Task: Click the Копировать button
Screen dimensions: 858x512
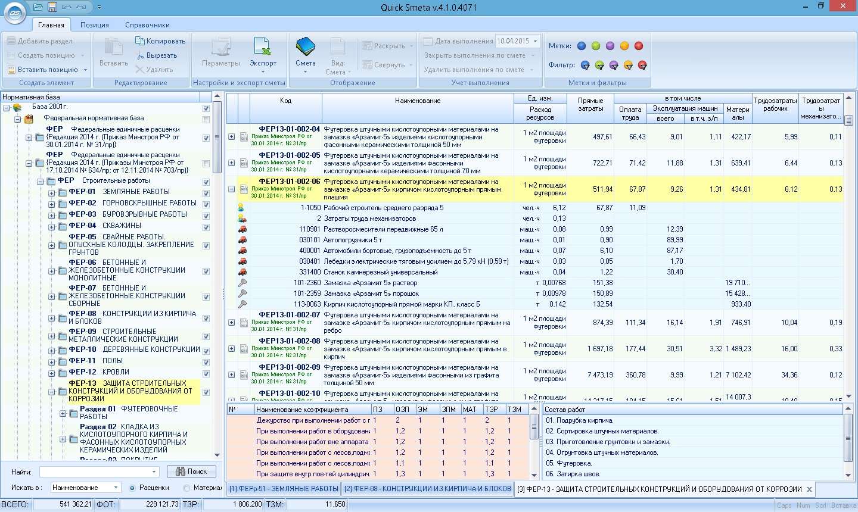Action: [x=160, y=41]
